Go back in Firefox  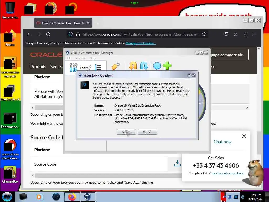pos(29,34)
